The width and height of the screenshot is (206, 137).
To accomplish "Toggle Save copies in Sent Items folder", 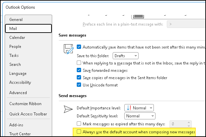I will click(79, 77).
